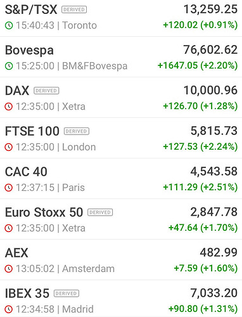Click the green clock icon beside Toronto

point(9,25)
